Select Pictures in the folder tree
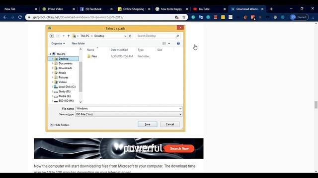The image size is (318, 178). pyautogui.click(x=63, y=77)
